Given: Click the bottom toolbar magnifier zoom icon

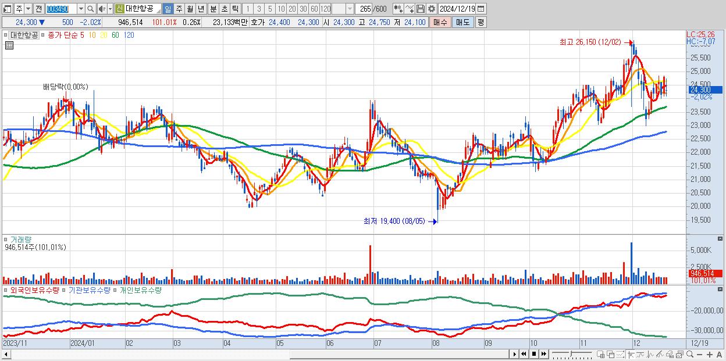Looking at the screenshot, I should (690, 354).
